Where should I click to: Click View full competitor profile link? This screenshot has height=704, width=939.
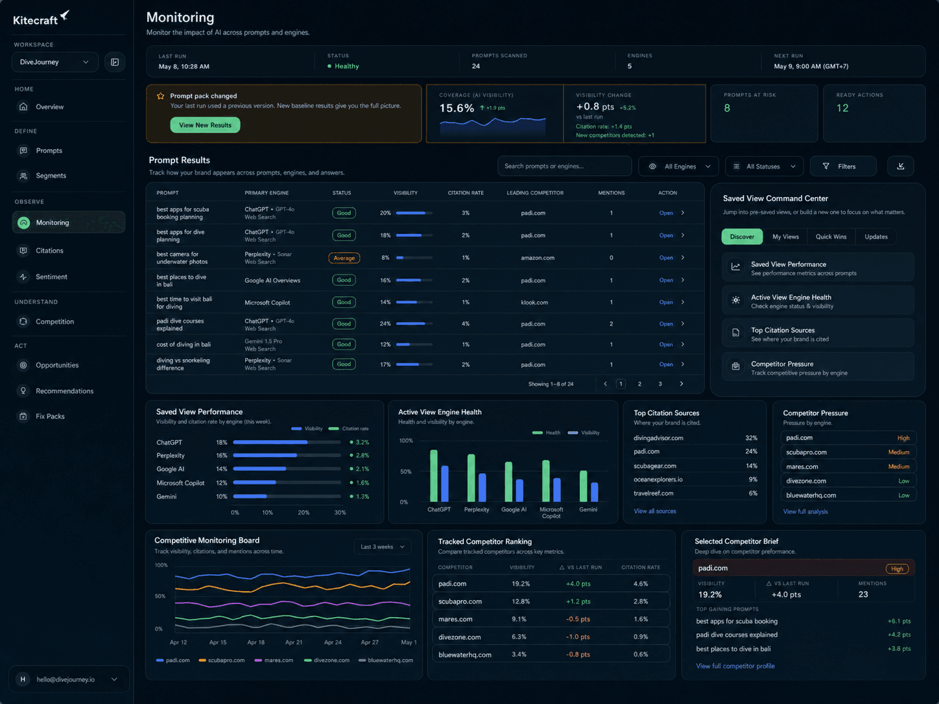coord(735,666)
